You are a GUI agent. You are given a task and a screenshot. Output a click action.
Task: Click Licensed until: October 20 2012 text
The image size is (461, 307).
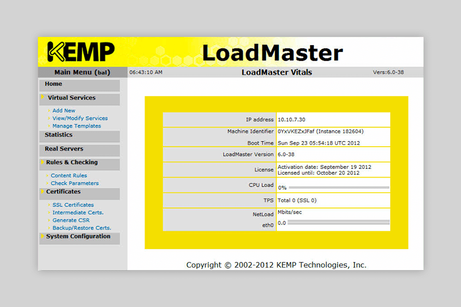click(318, 173)
